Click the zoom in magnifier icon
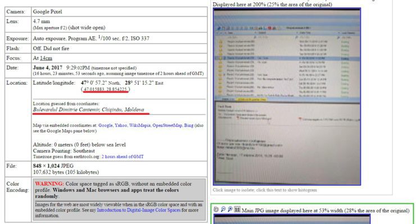416x224 pixels. click(230, 209)
